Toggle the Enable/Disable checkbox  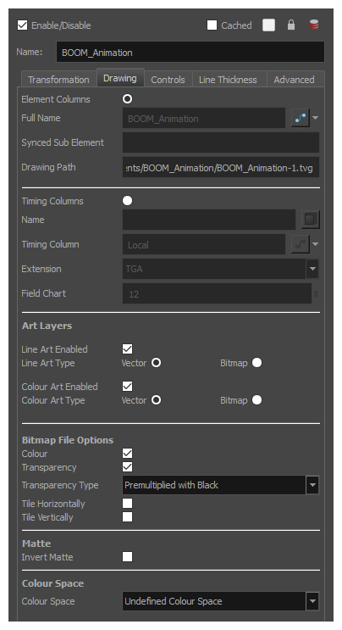(23, 25)
